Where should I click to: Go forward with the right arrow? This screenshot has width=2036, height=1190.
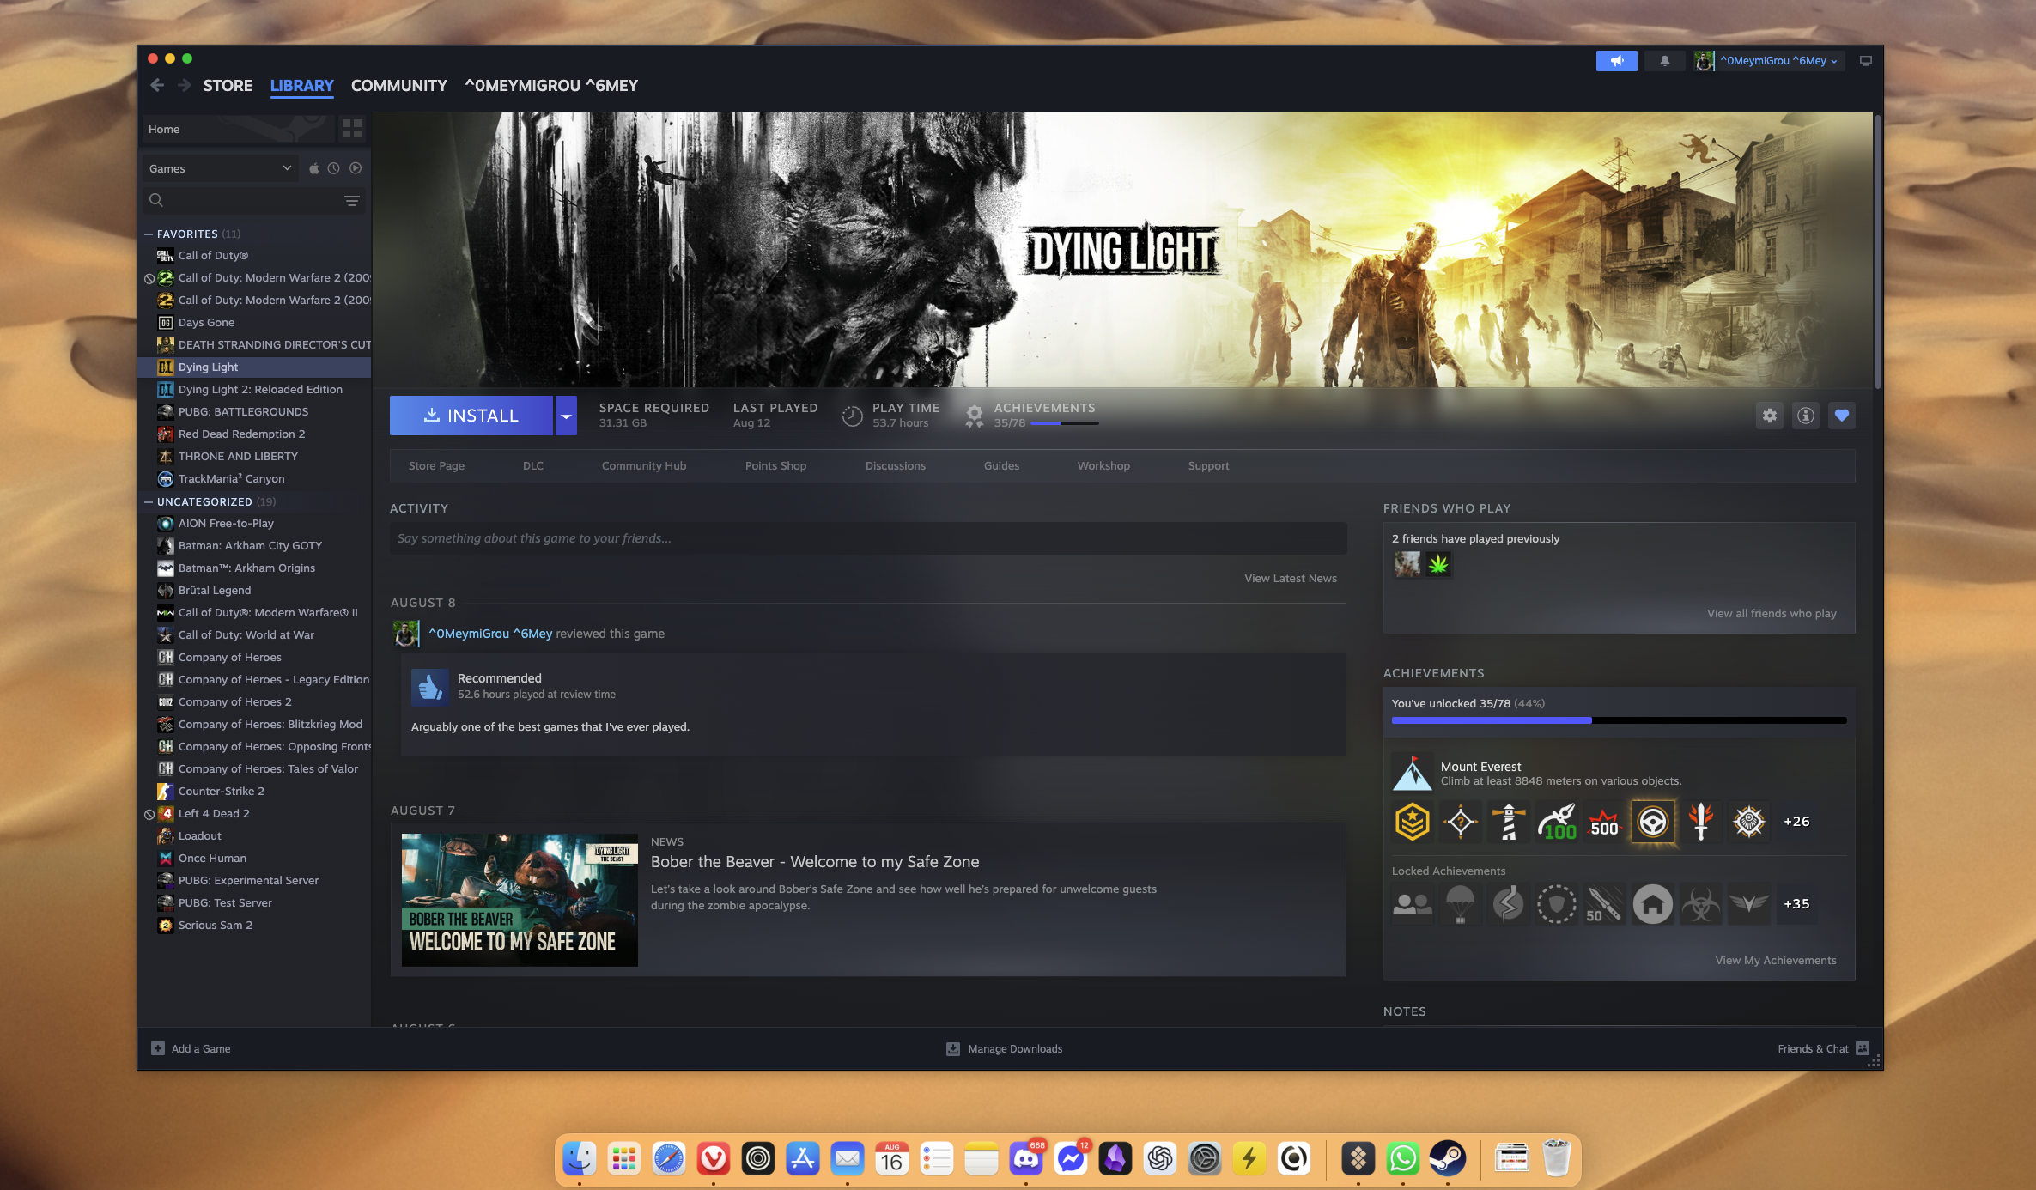pos(184,85)
